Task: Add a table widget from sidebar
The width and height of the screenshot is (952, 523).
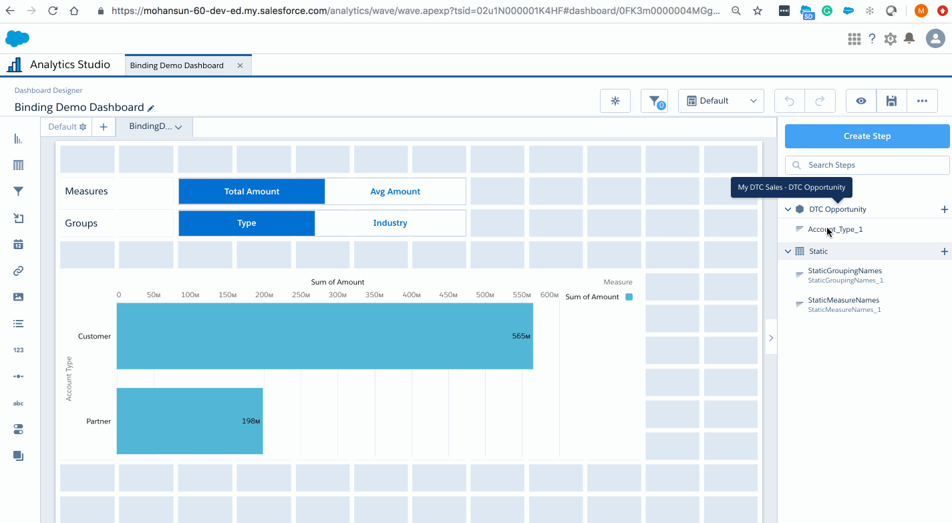Action: [18, 165]
